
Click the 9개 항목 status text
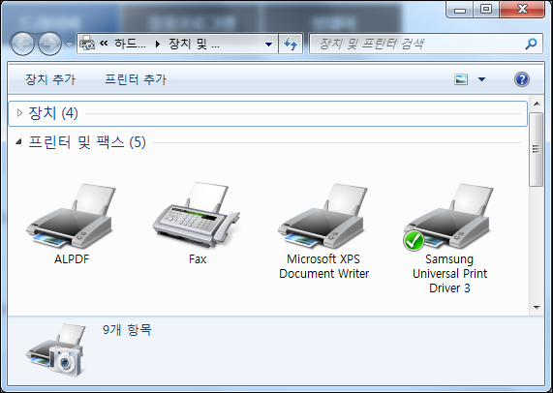[127, 330]
